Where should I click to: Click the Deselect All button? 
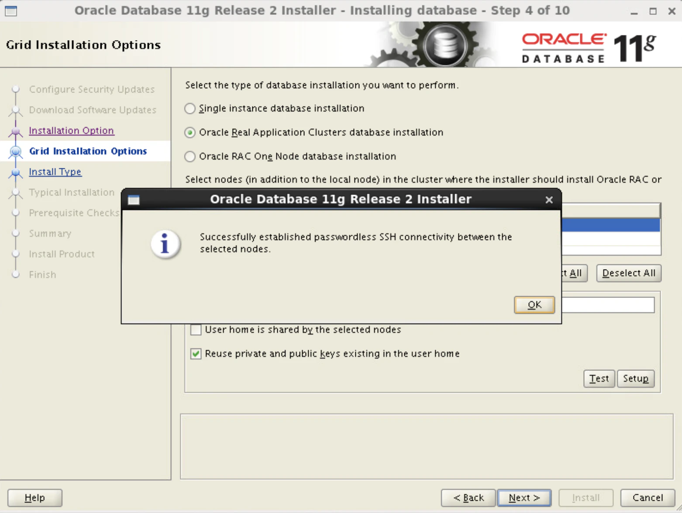pos(629,273)
